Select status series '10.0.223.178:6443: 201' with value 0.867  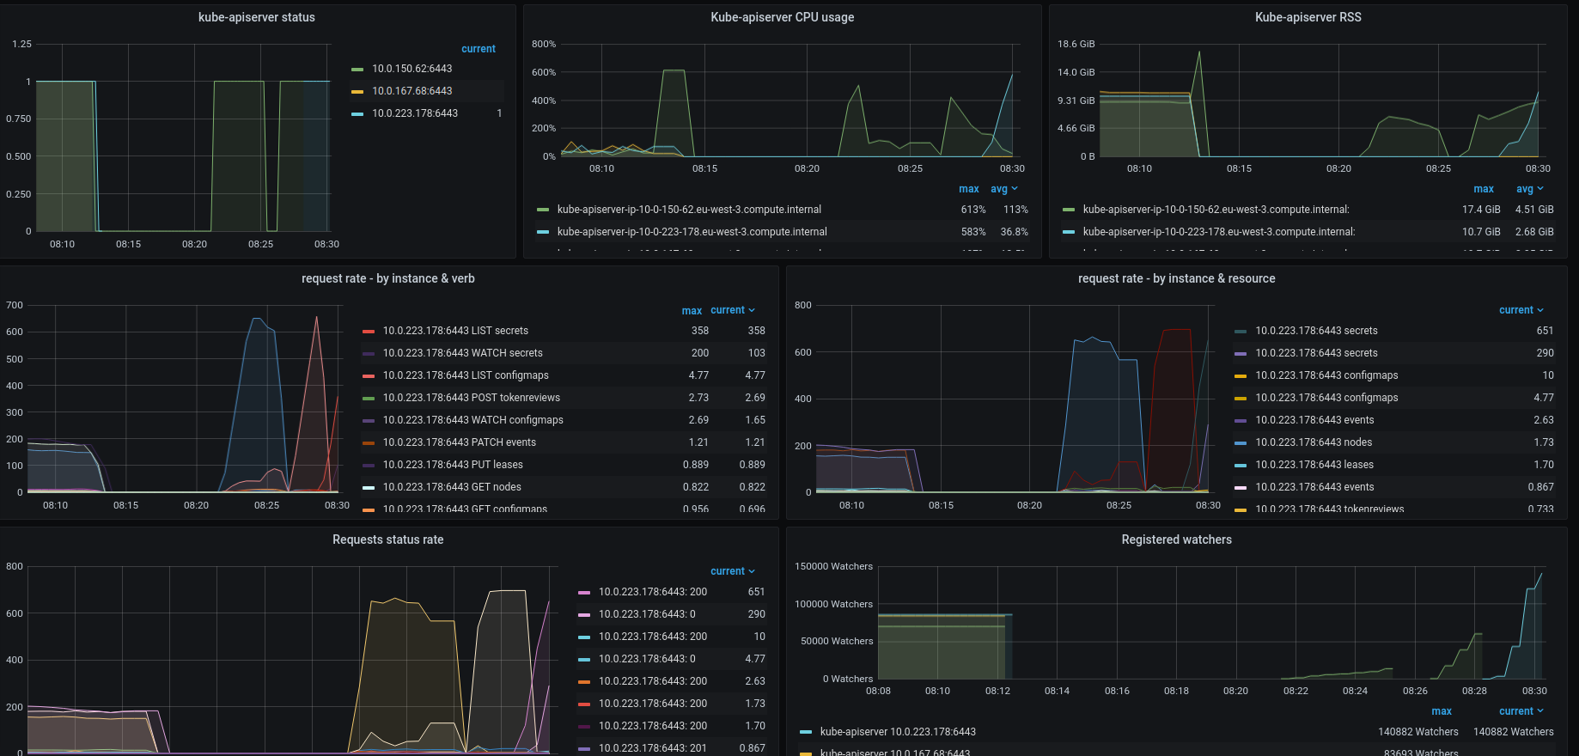[x=653, y=748]
